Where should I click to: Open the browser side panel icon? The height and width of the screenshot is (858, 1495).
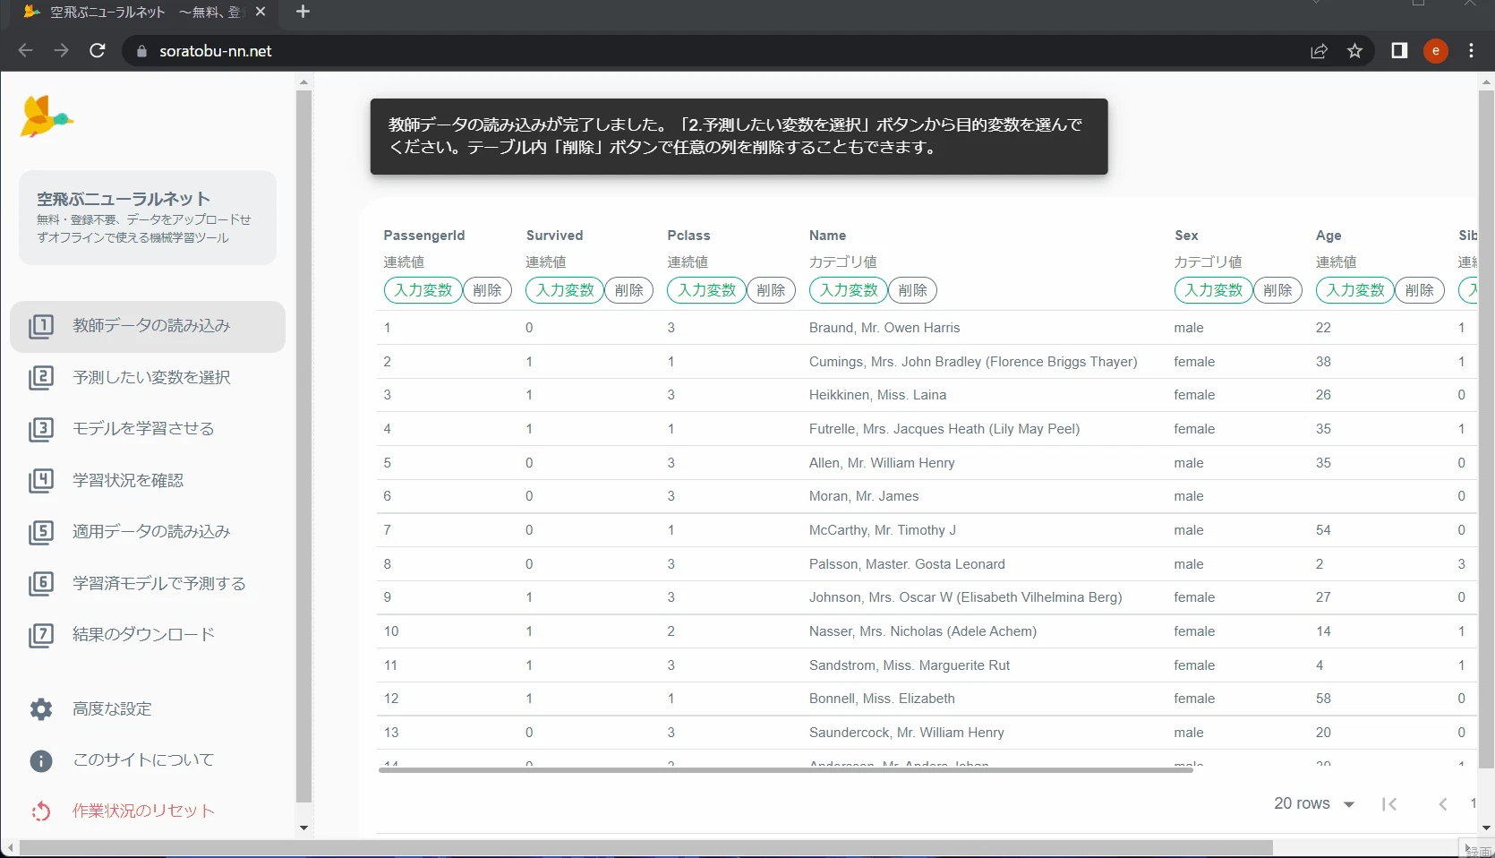pos(1399,51)
